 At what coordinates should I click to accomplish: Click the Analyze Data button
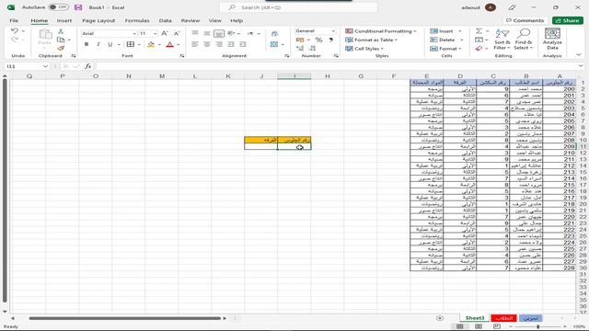[552, 39]
